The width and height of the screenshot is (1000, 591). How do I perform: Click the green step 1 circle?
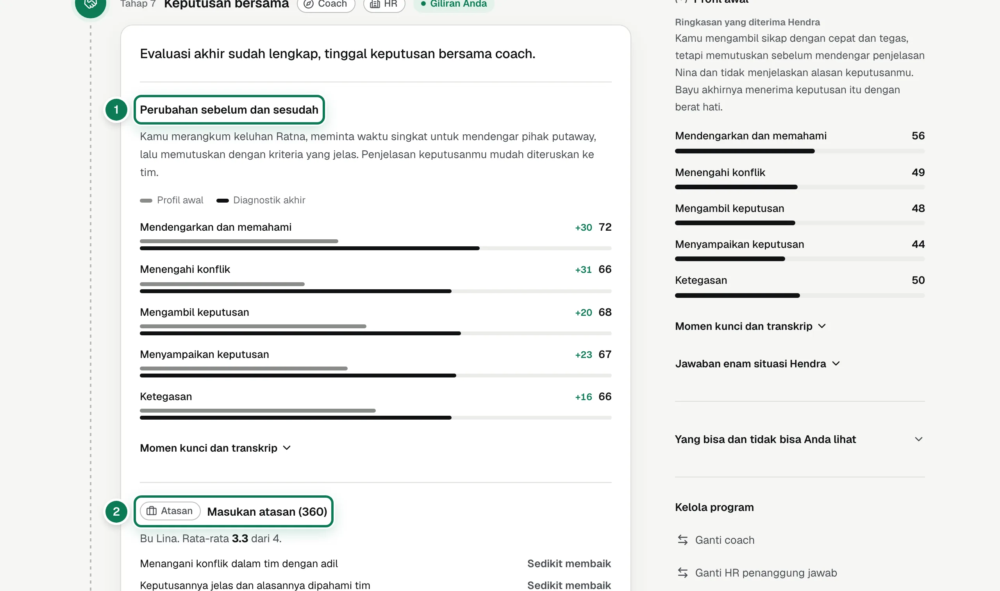[116, 110]
